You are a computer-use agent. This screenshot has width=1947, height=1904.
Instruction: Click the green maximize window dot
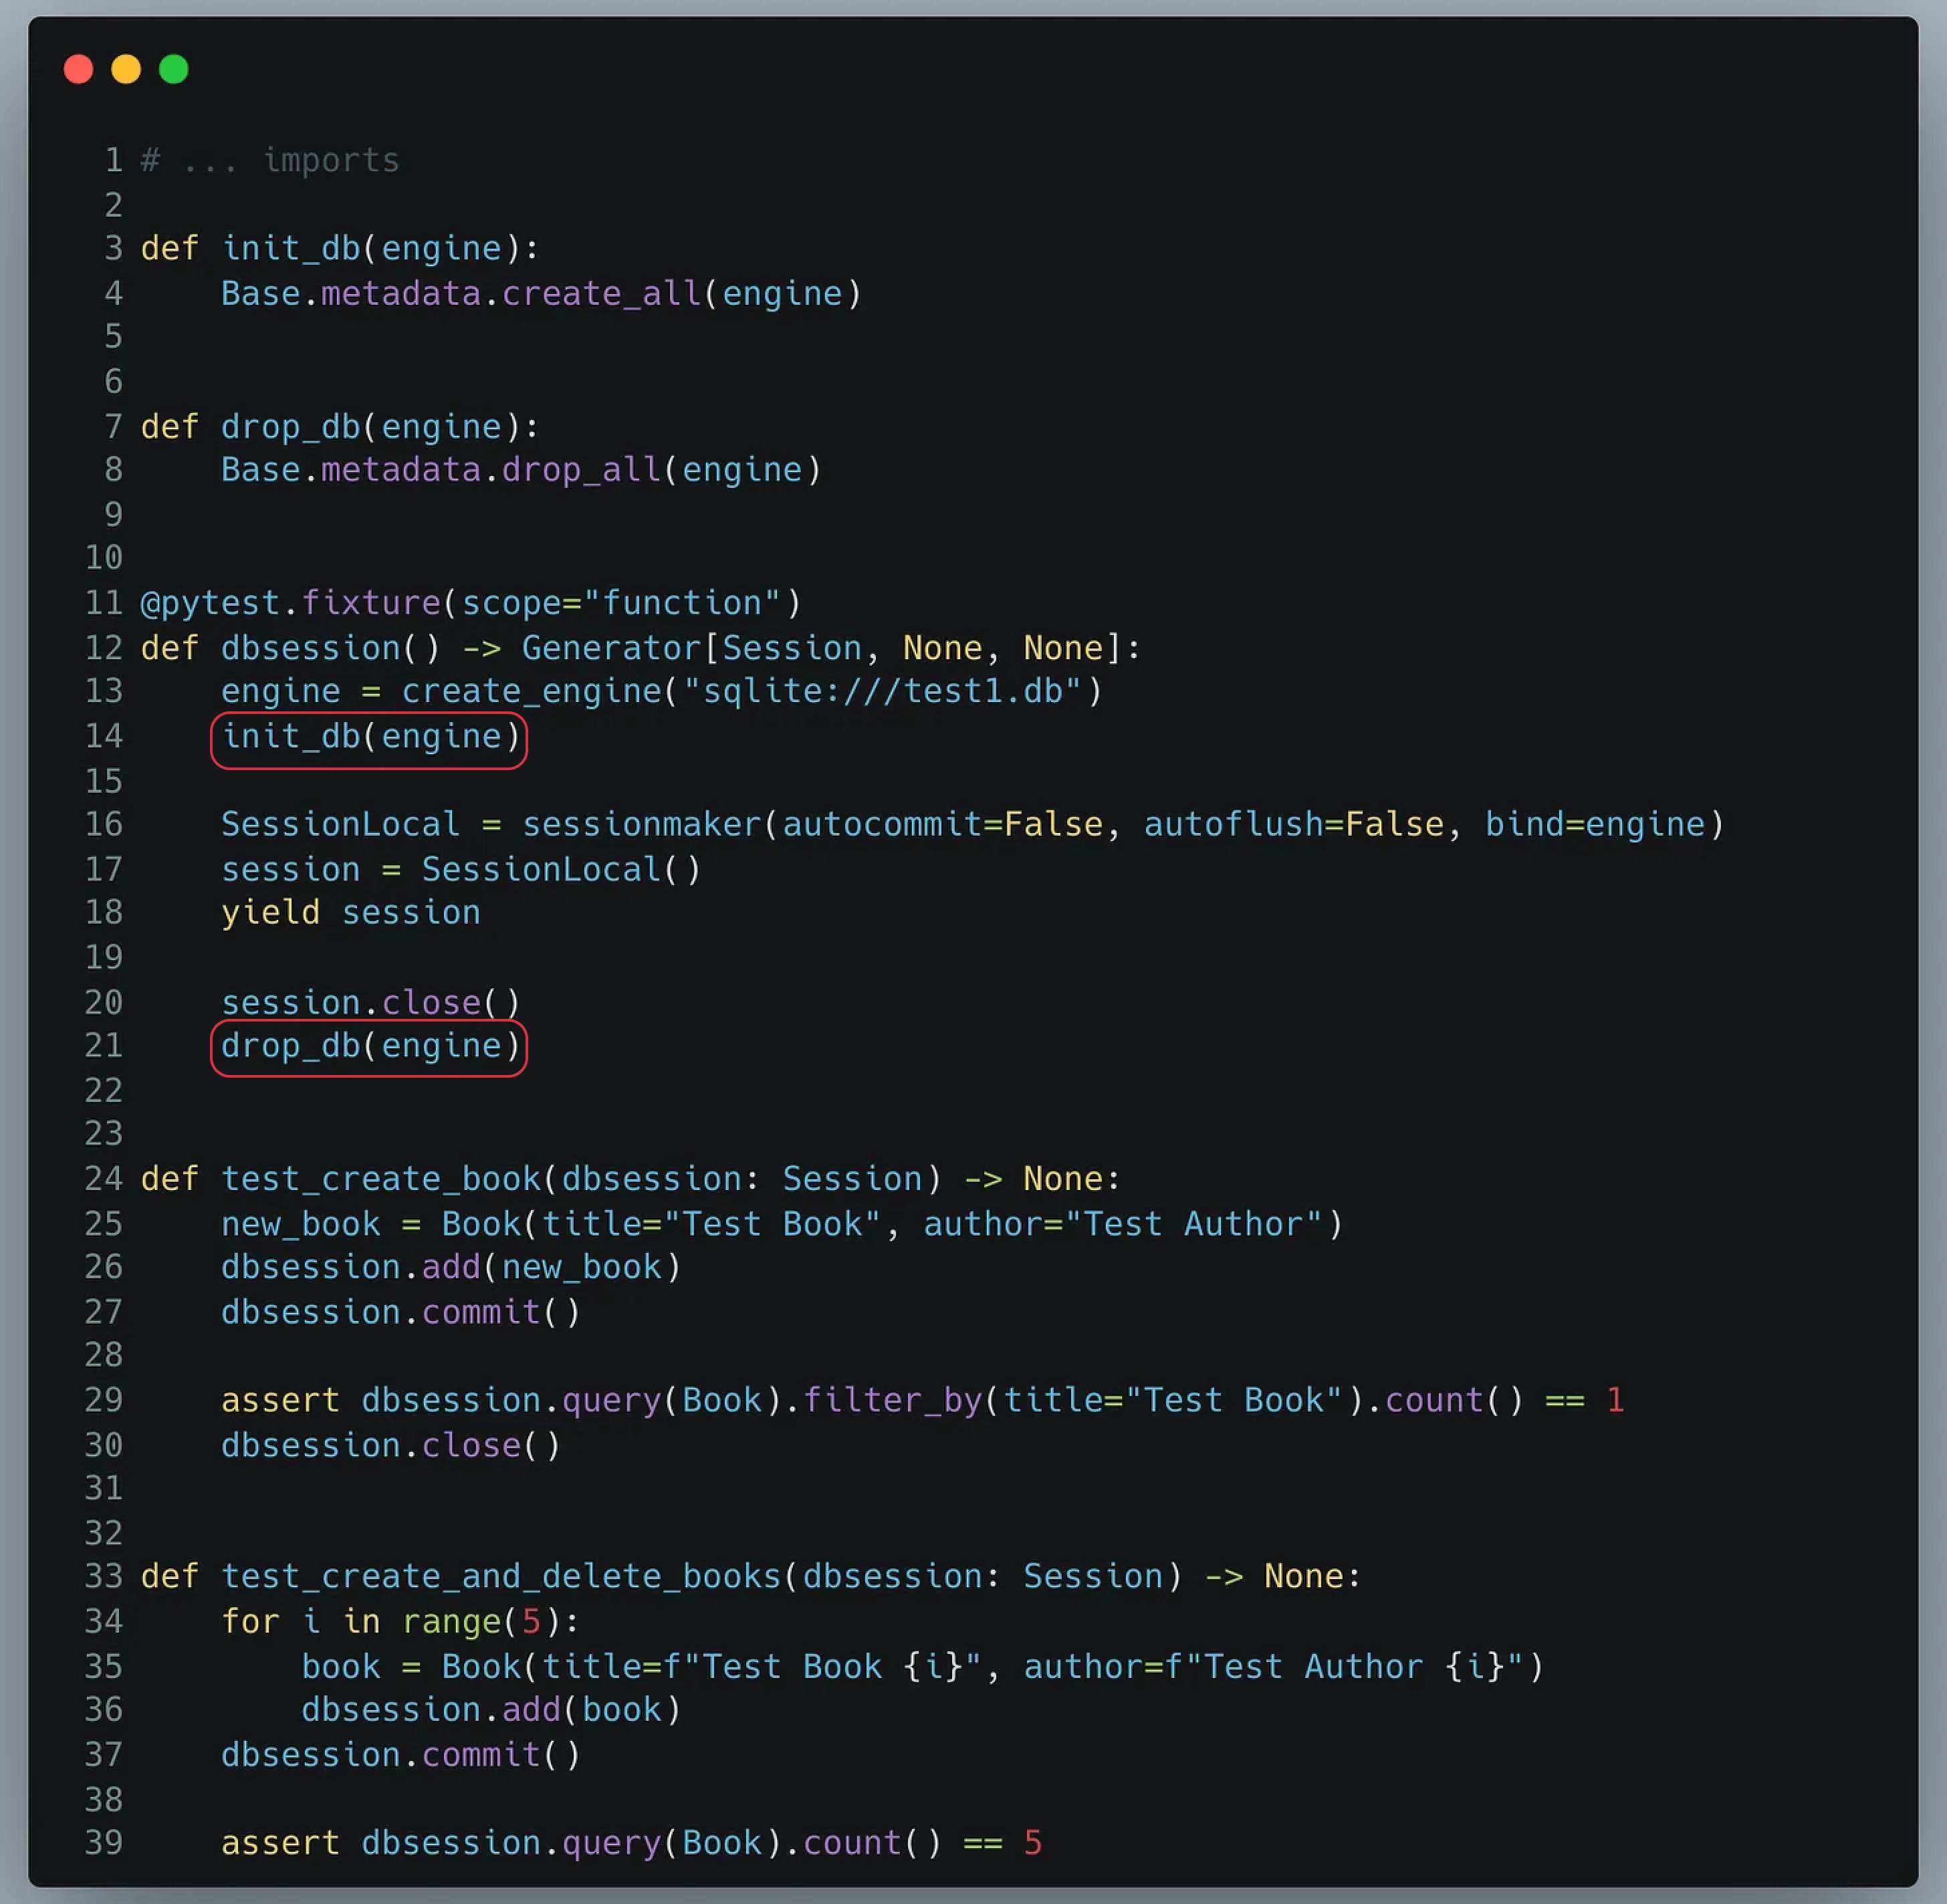click(174, 69)
